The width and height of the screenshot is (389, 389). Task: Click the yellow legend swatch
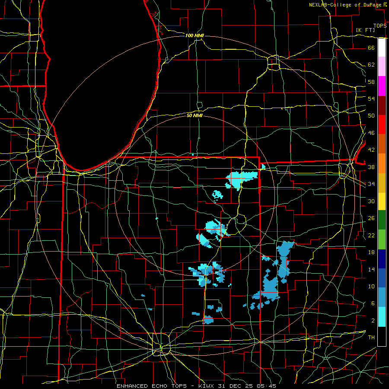[x=382, y=201]
